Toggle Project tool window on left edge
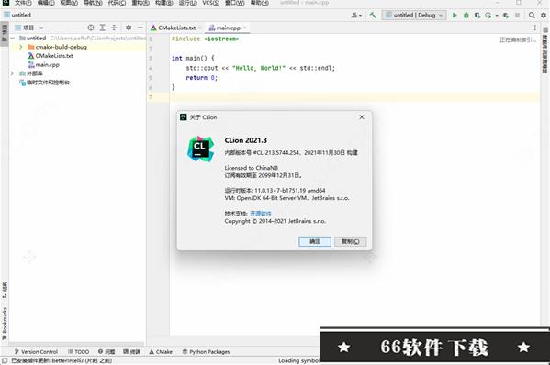Screen dimensions: 550x365 (5, 34)
